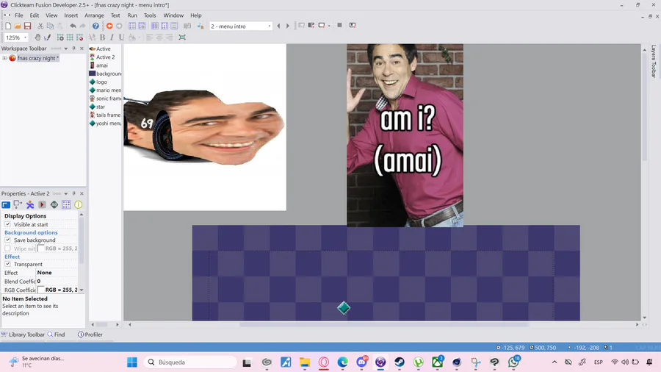This screenshot has height=372, width=661.
Task: Open the Properties panel options arrow
Action: [66, 193]
